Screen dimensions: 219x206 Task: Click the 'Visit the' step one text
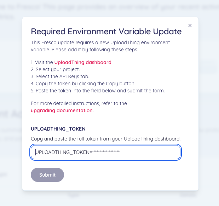click(x=42, y=62)
